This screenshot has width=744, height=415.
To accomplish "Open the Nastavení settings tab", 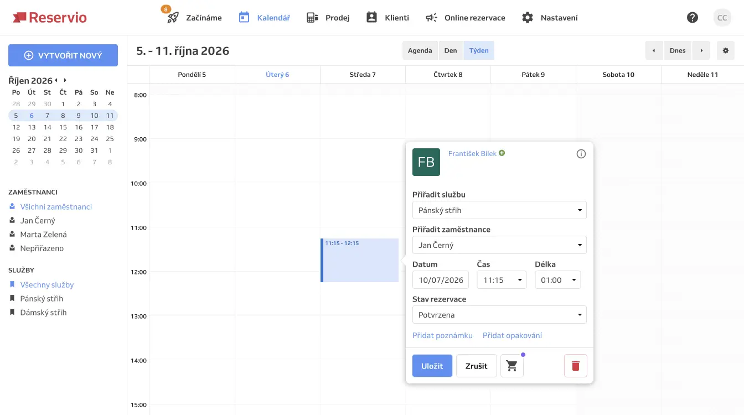I will [550, 18].
